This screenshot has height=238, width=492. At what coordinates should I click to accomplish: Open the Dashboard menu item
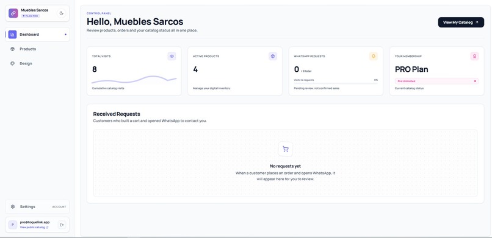[37, 35]
